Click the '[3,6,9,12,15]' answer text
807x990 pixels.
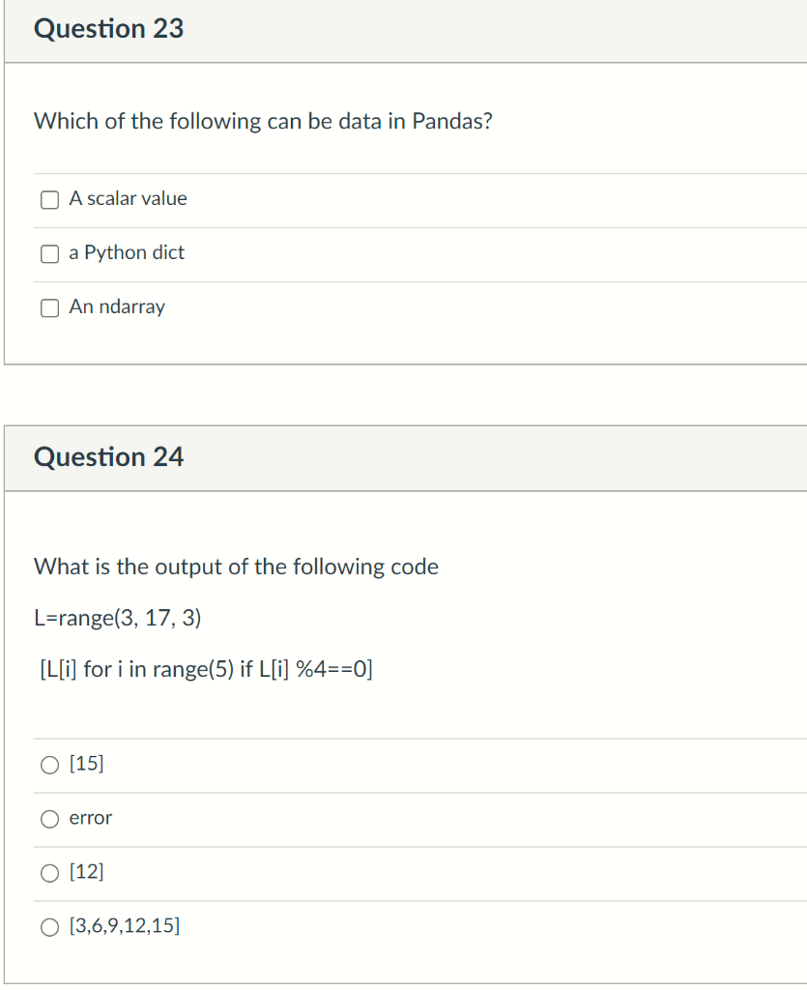(125, 925)
